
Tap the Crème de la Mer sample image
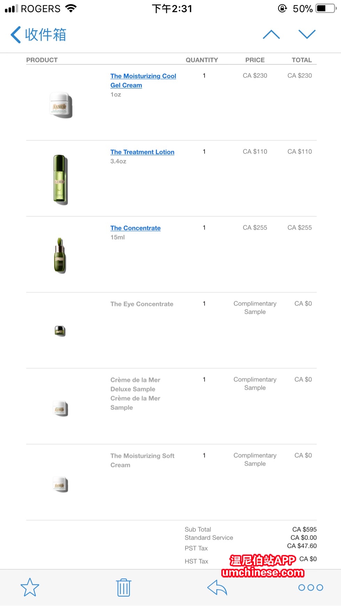point(60,409)
